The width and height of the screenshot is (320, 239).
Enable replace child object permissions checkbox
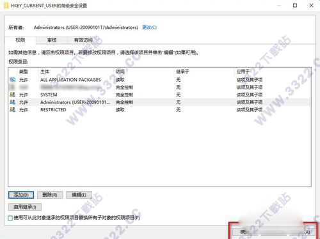pos(10,218)
